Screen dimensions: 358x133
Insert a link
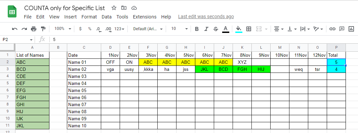click(x=332, y=29)
